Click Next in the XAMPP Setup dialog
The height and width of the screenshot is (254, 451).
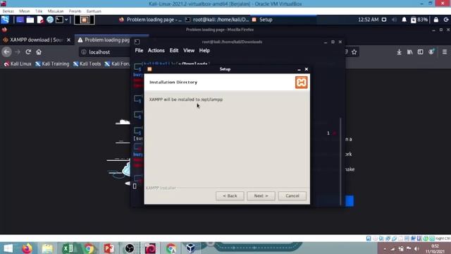[261, 196]
